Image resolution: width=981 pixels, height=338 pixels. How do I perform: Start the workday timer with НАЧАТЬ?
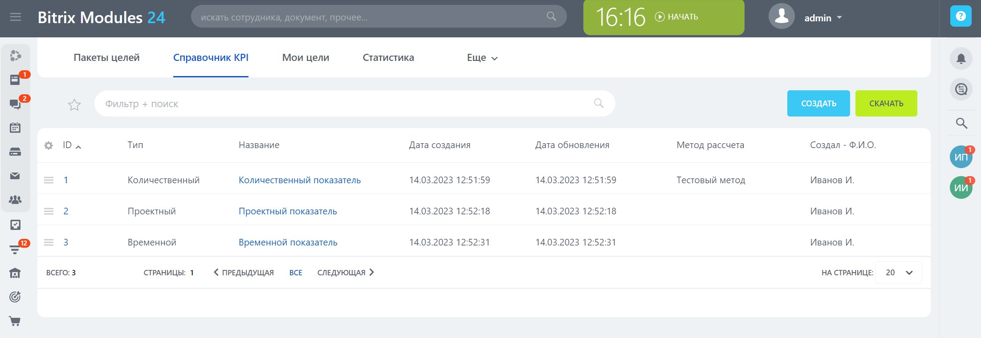[x=677, y=17]
